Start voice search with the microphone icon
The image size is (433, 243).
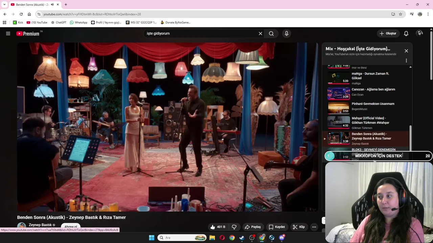click(x=287, y=33)
